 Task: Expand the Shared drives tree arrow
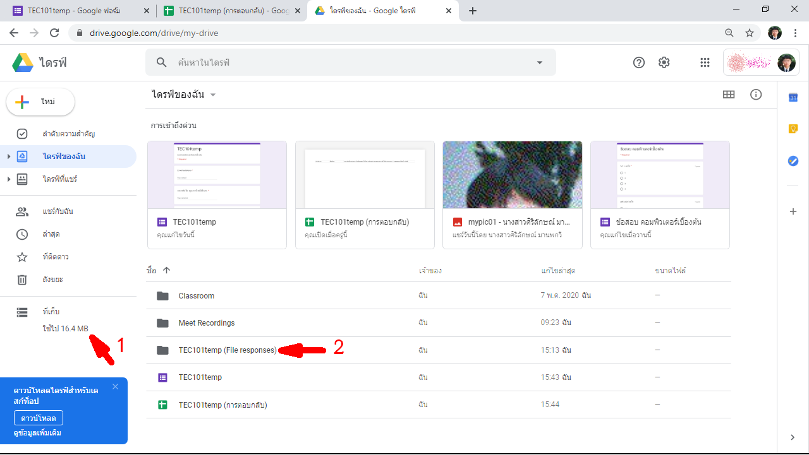[x=9, y=179]
